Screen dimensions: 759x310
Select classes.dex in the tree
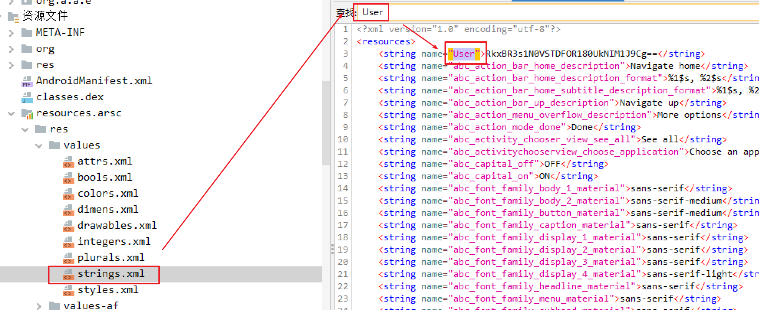click(70, 97)
